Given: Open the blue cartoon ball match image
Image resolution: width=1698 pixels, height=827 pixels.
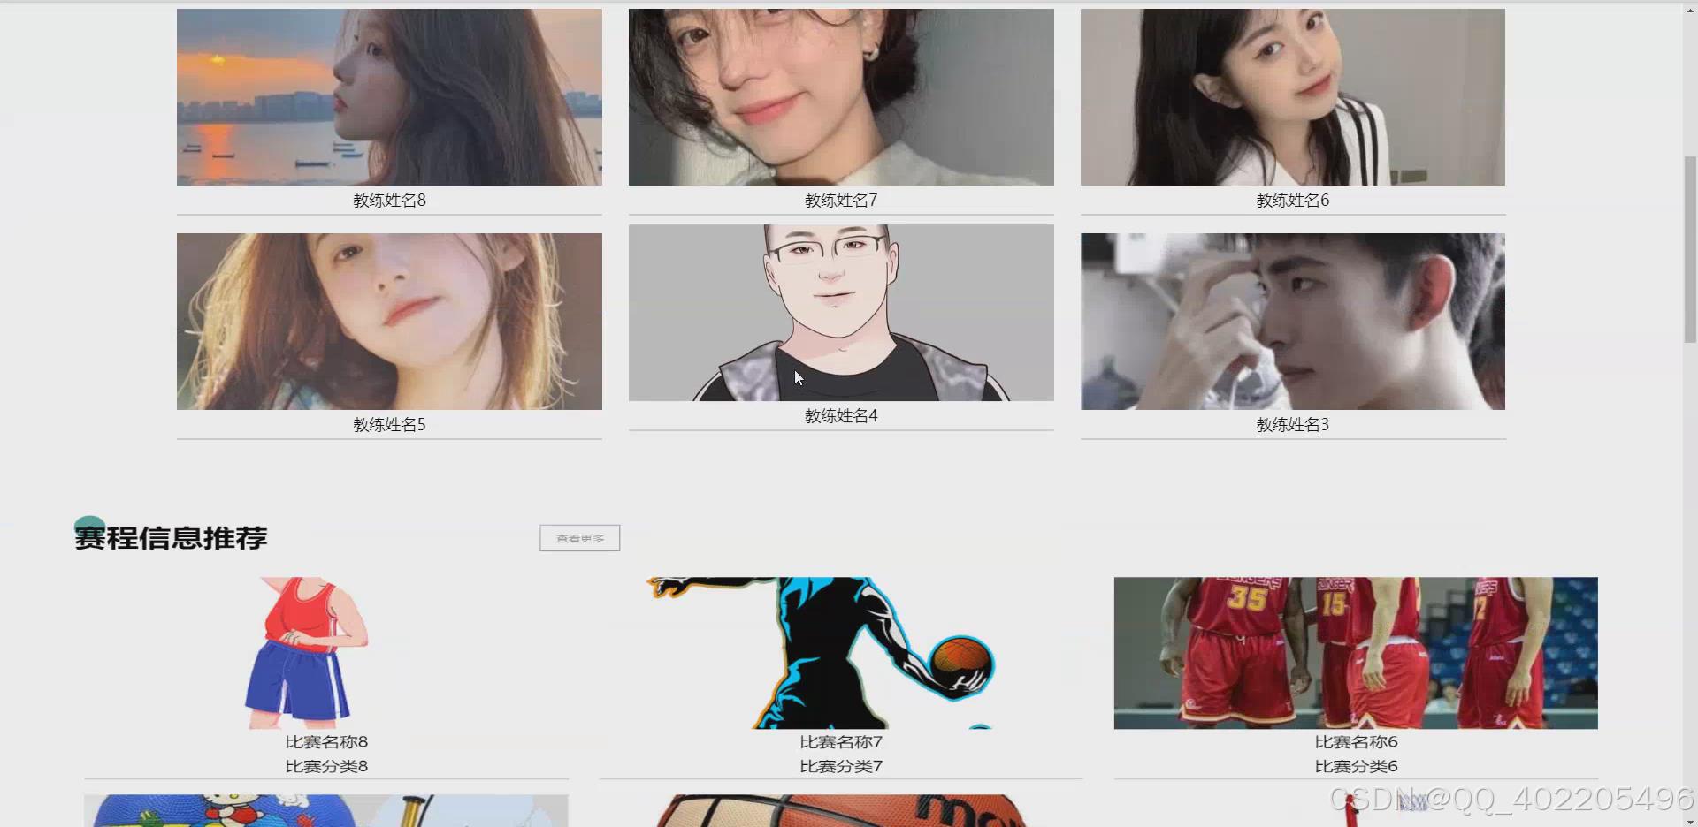Looking at the screenshot, I should pos(326,811).
